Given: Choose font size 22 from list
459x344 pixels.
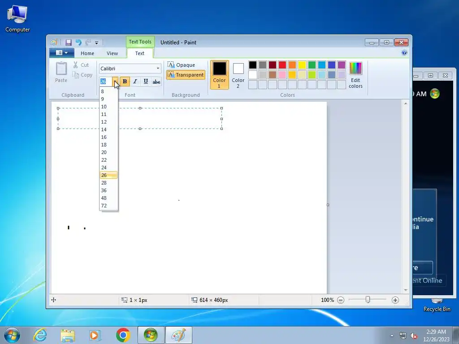Looking at the screenshot, I should tap(108, 160).
